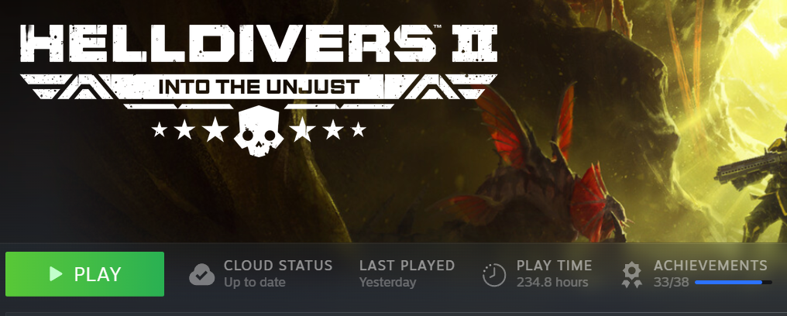Viewport: 787px width, 316px height.
Task: Click the play time clock icon
Action: (494, 274)
